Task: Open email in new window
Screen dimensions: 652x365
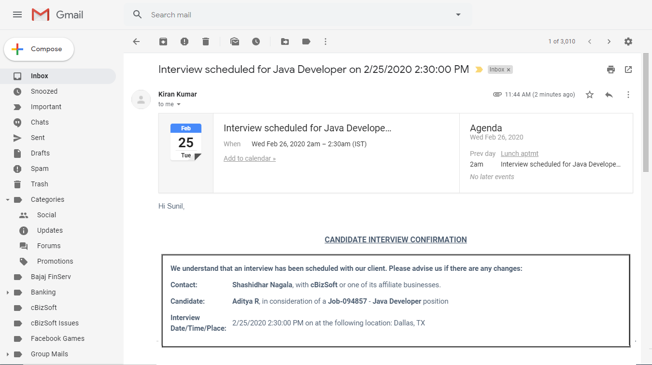Action: coord(628,70)
